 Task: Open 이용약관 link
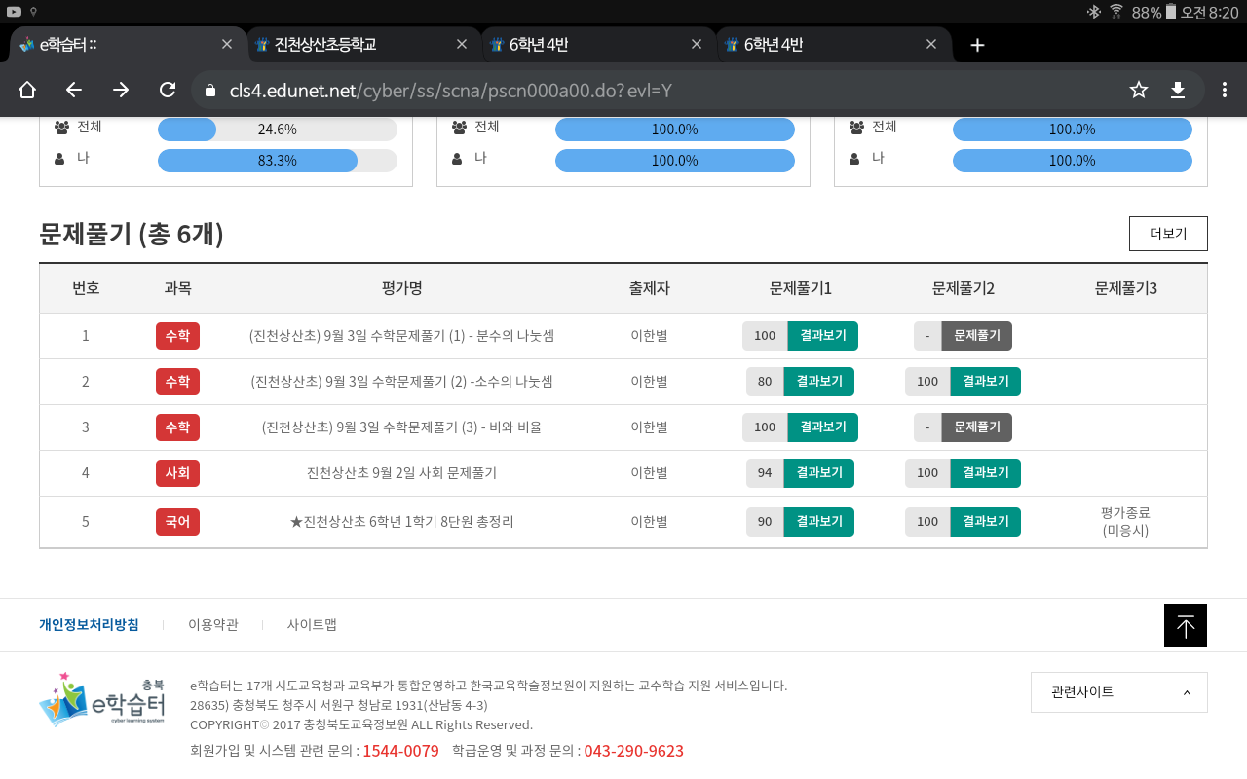[213, 625]
